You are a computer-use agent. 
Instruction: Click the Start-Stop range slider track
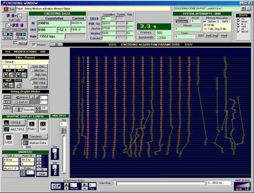pyautogui.click(x=159, y=183)
